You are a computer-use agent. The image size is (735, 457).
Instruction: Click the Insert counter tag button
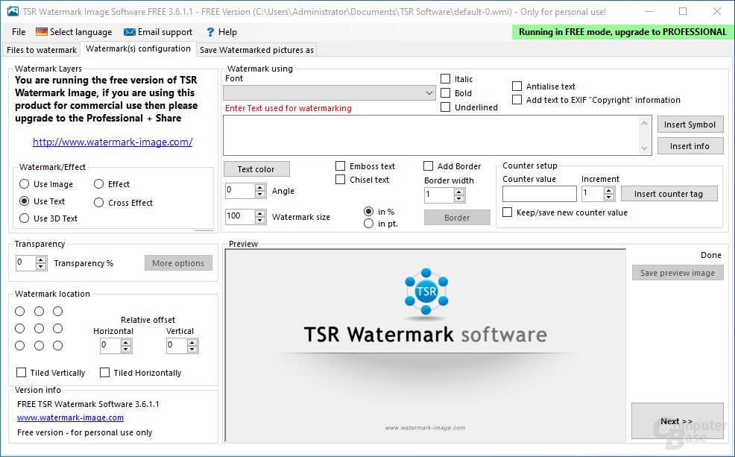[669, 194]
